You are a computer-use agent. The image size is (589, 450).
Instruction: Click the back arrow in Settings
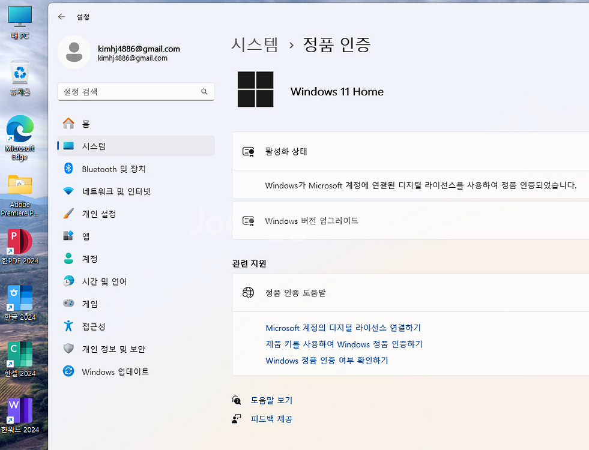(x=62, y=17)
